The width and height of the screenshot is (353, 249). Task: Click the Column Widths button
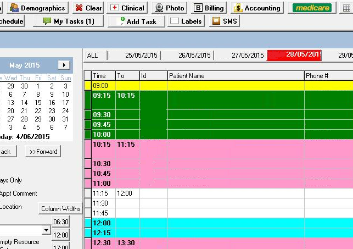tap(60, 208)
